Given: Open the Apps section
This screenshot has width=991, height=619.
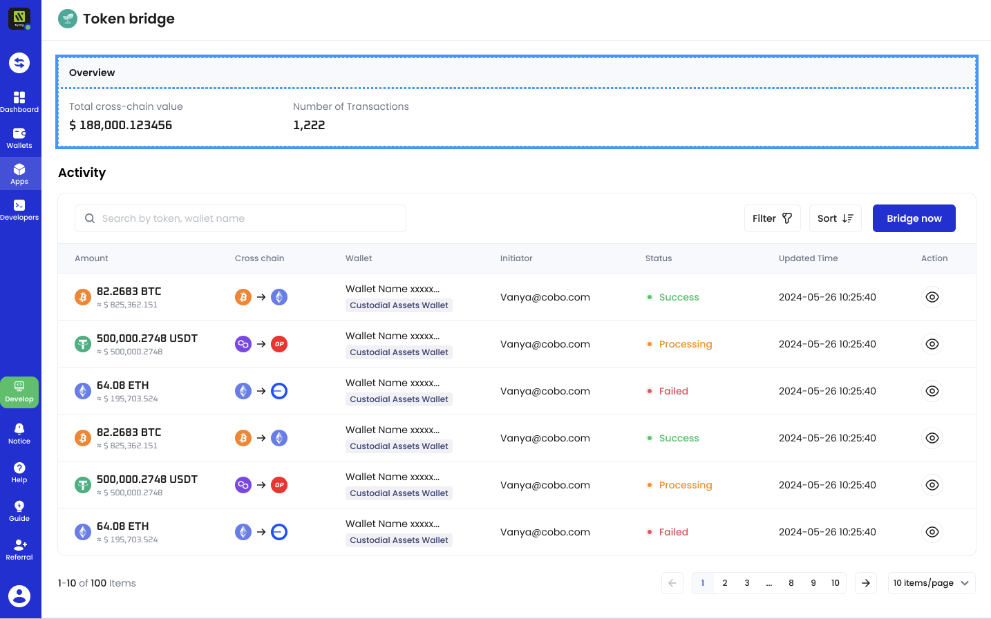Looking at the screenshot, I should (19, 173).
